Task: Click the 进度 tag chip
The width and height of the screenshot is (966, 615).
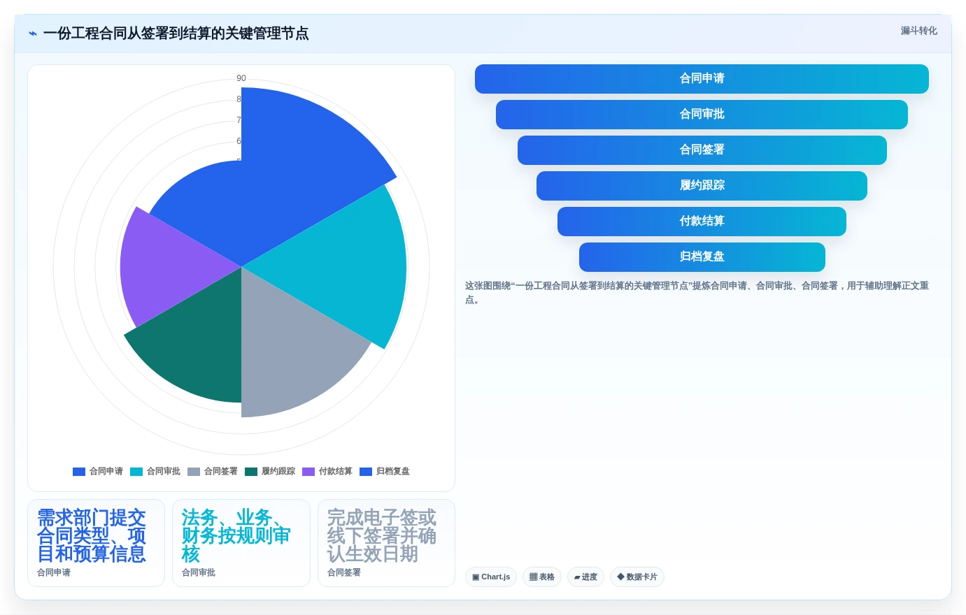Action: pos(585,577)
